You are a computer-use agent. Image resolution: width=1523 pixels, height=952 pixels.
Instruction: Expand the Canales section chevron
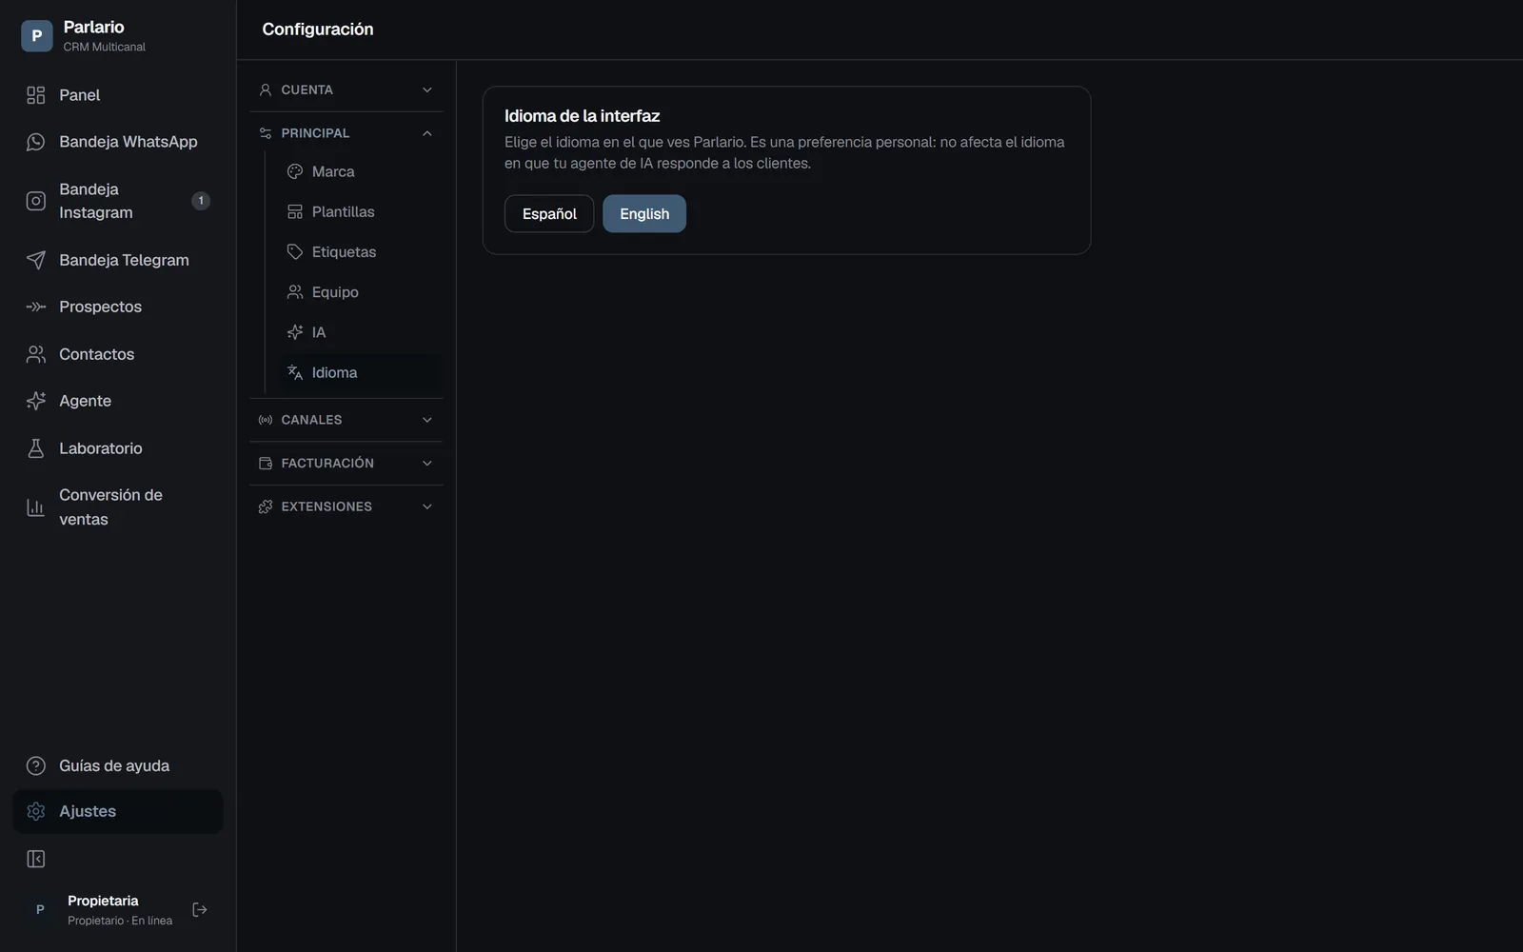click(x=427, y=420)
